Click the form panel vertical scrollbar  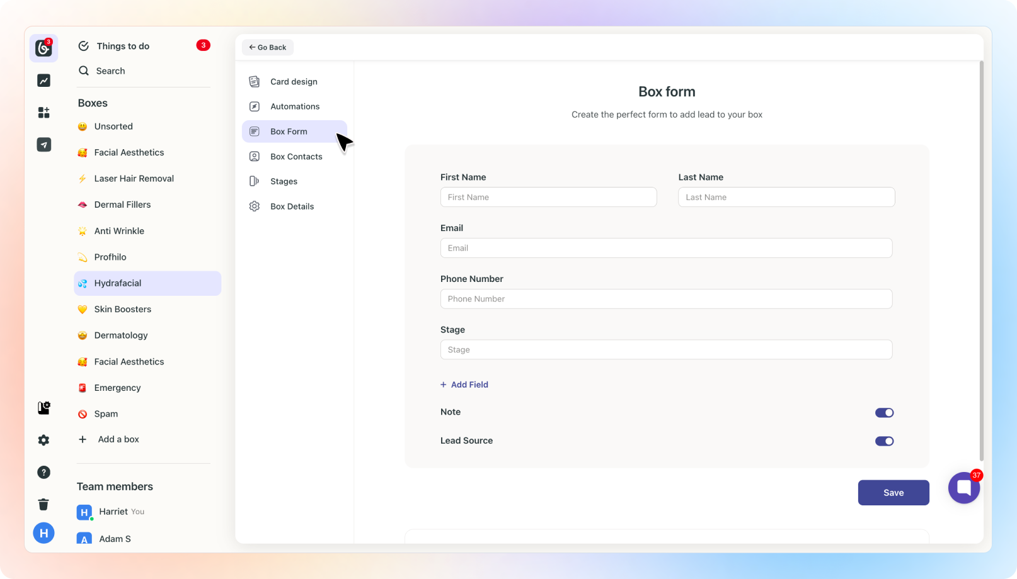(x=981, y=261)
